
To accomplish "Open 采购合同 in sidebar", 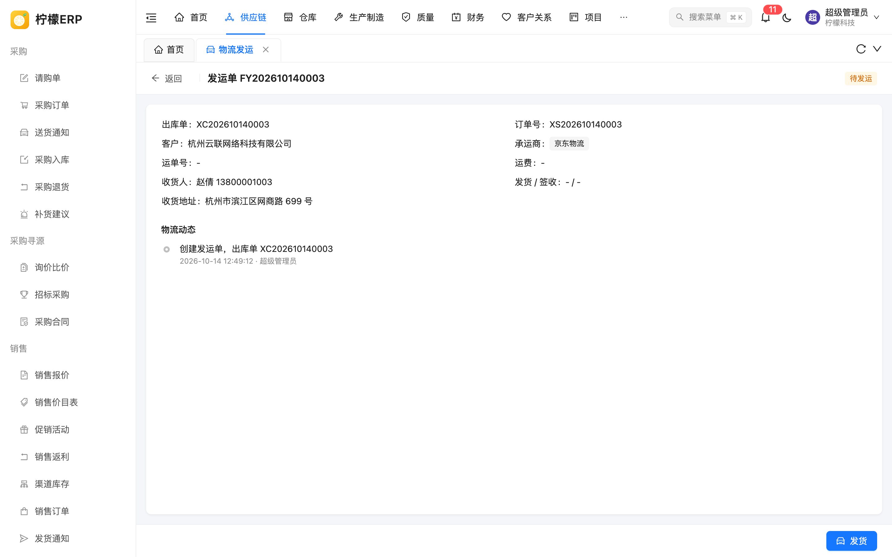I will tap(68, 322).
